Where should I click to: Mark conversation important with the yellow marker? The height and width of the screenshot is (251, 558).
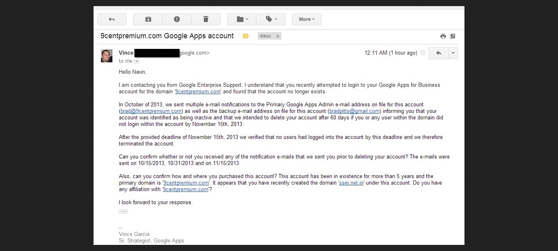[246, 36]
